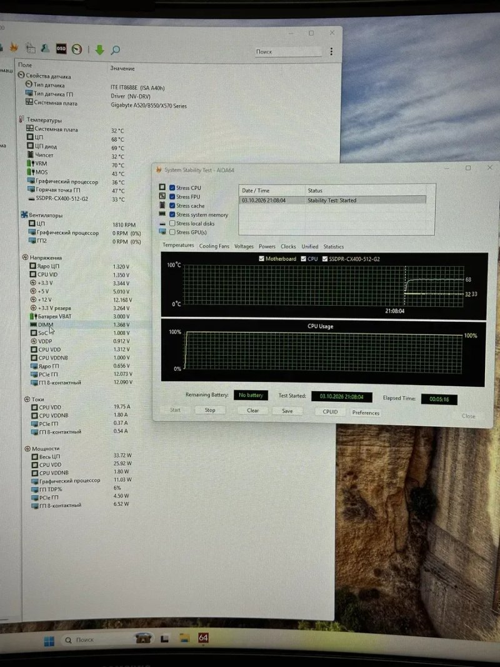
Task: Toggle the CPU graph checkbox
Action: click(303, 259)
